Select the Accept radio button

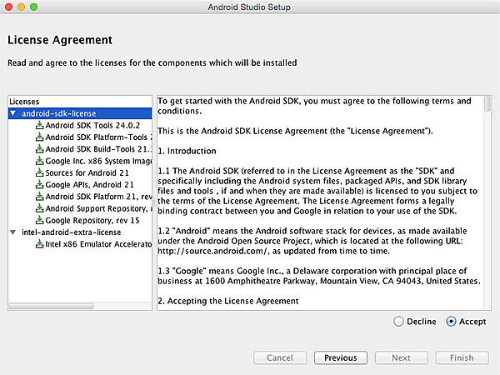(x=452, y=321)
